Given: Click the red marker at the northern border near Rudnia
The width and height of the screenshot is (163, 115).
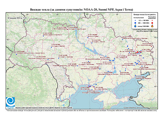Looking at the screenshot, I should [x=67, y=29].
